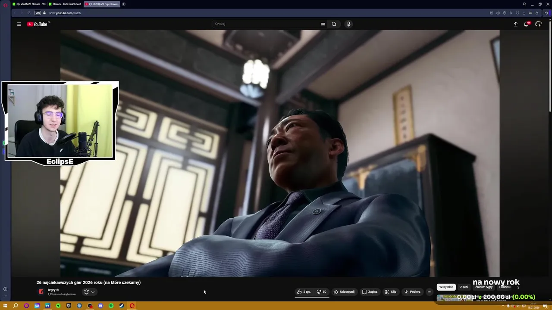552x310 pixels.
Task: Start voice search with the microphone
Action: click(348, 24)
